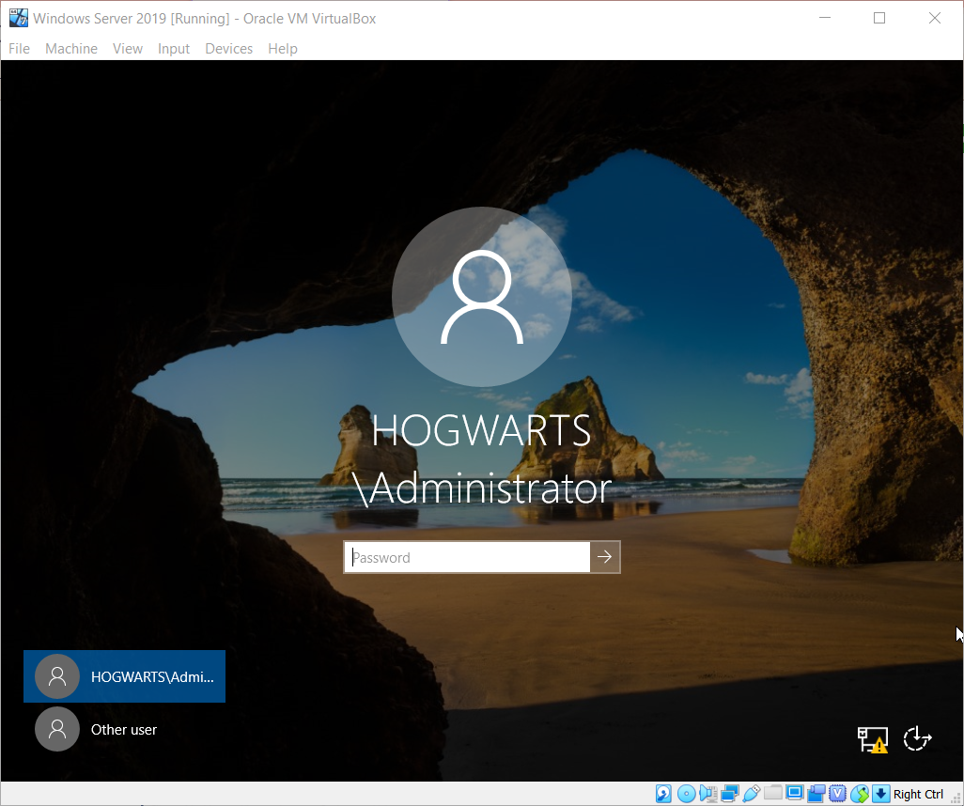Click the VirtualBox window title icon

coord(19,18)
